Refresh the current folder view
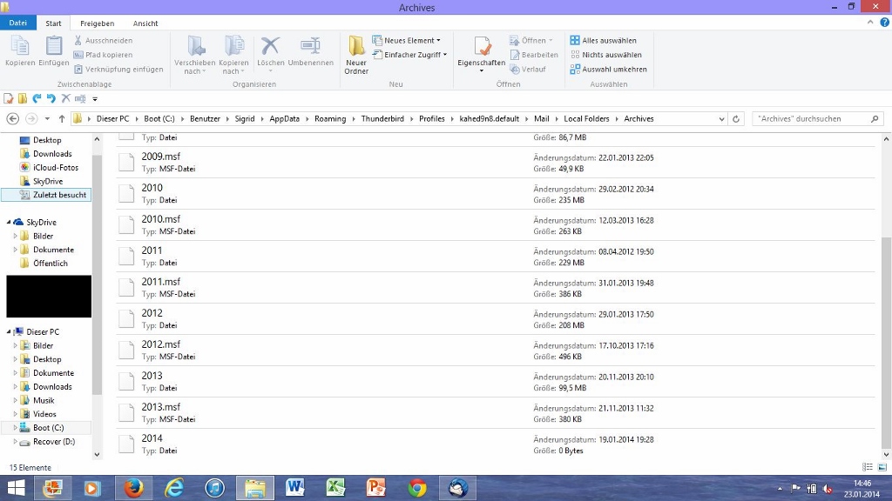This screenshot has width=892, height=501. tap(737, 119)
